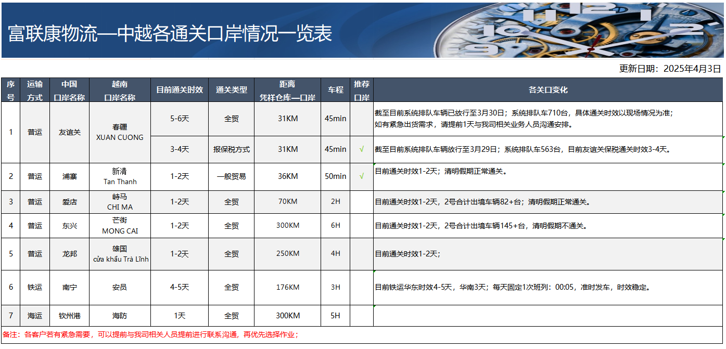Click the MONG CAI port cell
The image size is (726, 349).
point(120,226)
